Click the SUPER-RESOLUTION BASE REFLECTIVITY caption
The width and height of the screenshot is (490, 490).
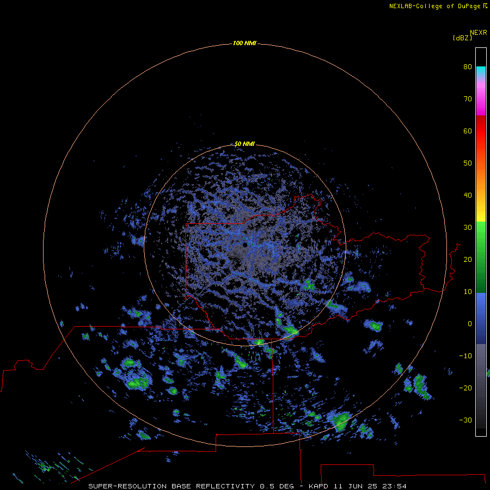point(171,486)
